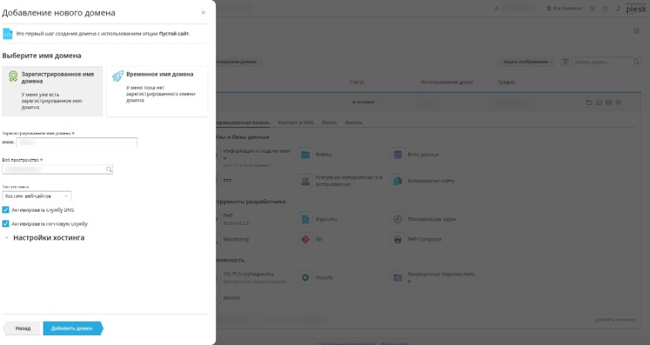
Task: Click the Git icon
Action: tap(305, 240)
